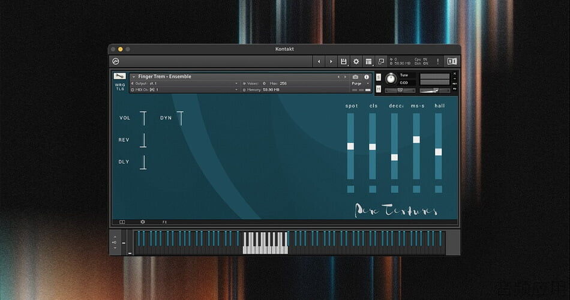Screen dimensions: 570x300
Task: Select next instrument with small right arrow
Action: pyautogui.click(x=345, y=77)
